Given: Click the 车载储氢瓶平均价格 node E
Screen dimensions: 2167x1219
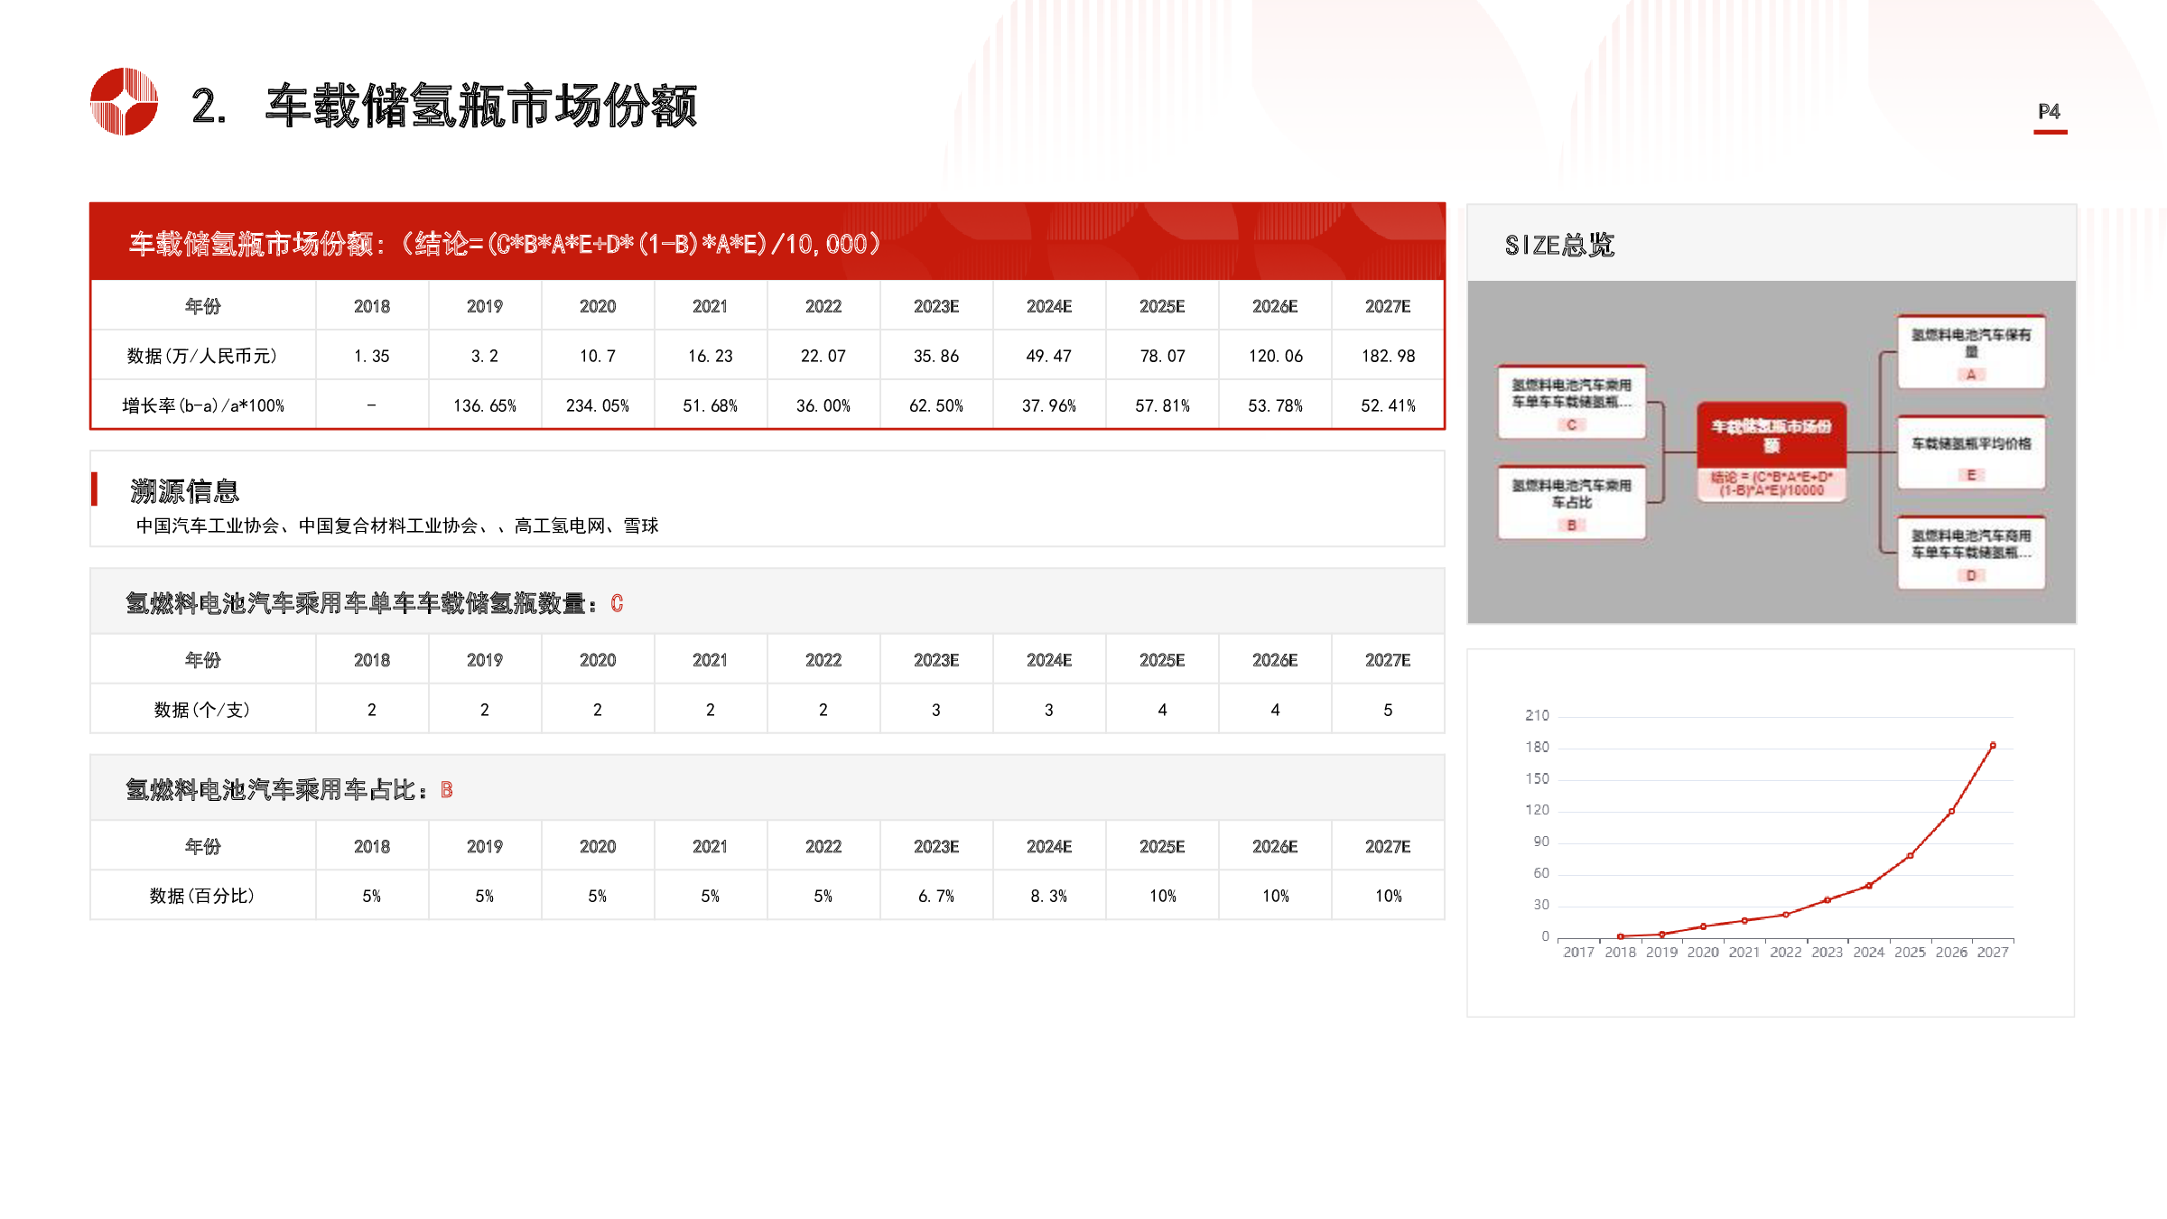Looking at the screenshot, I should pyautogui.click(x=1970, y=452).
